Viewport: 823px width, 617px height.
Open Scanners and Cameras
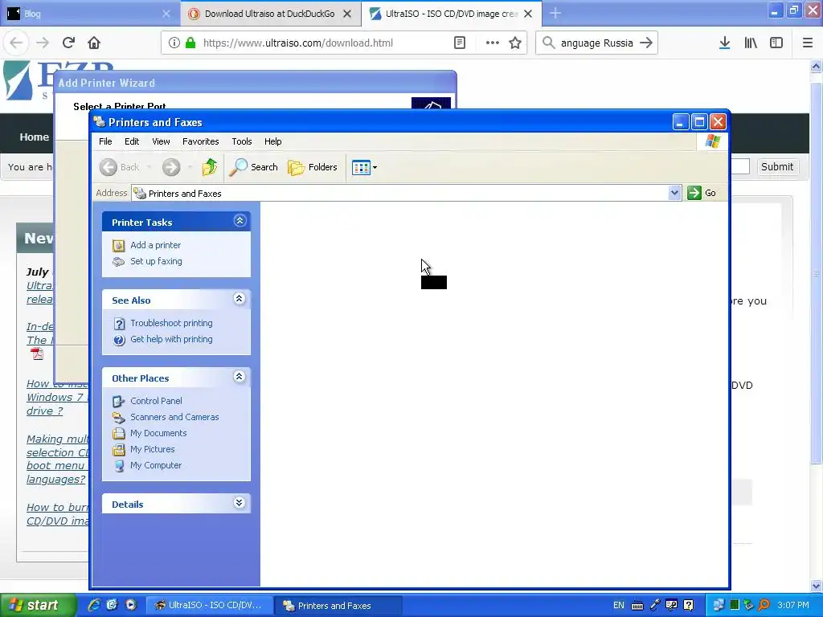pyautogui.click(x=174, y=417)
